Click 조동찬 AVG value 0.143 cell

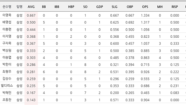[x=31, y=100]
